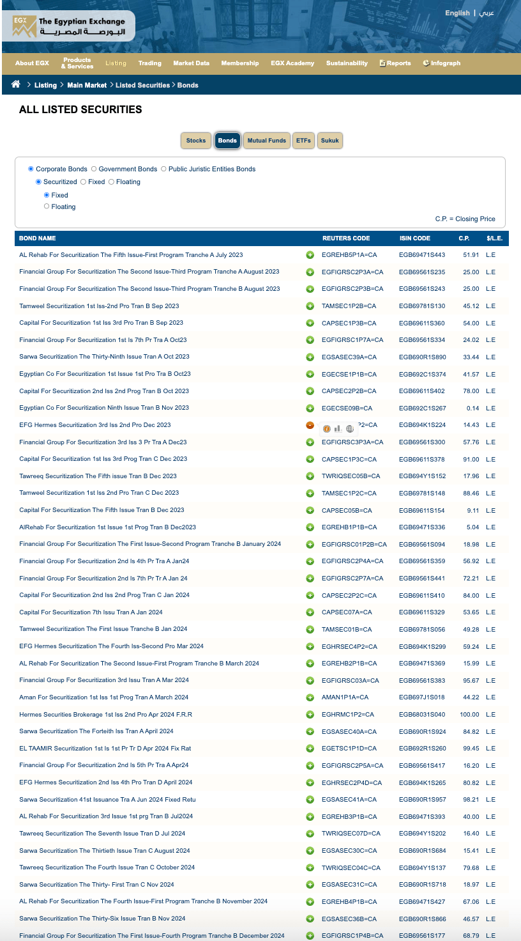The width and height of the screenshot is (521, 941).
Task: Click green plus for AlRehab 1st Issue Tran B Dec2023
Action: coord(310,527)
